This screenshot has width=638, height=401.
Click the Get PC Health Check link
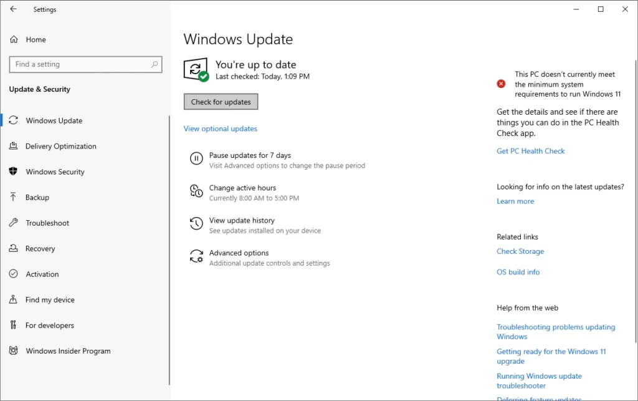[x=530, y=151]
